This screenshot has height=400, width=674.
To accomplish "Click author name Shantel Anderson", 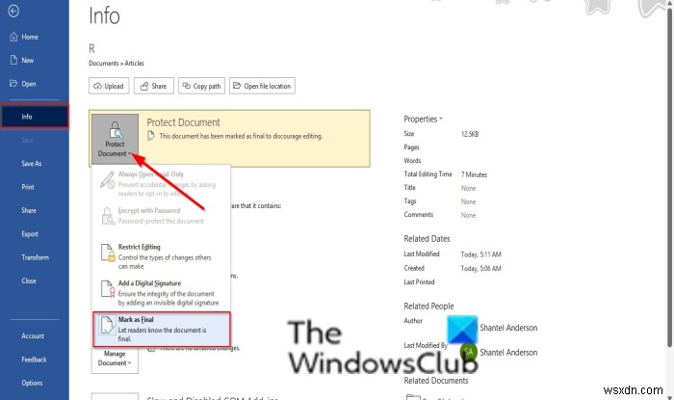I will click(508, 328).
